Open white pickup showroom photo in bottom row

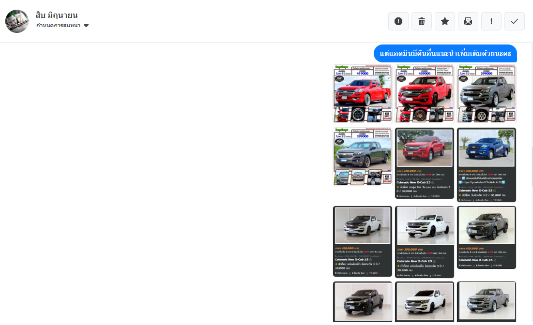424,302
